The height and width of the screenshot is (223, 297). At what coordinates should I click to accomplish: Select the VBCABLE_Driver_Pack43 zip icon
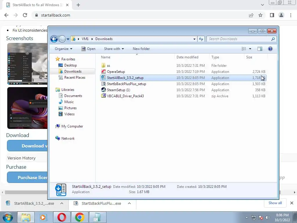pos(104,96)
